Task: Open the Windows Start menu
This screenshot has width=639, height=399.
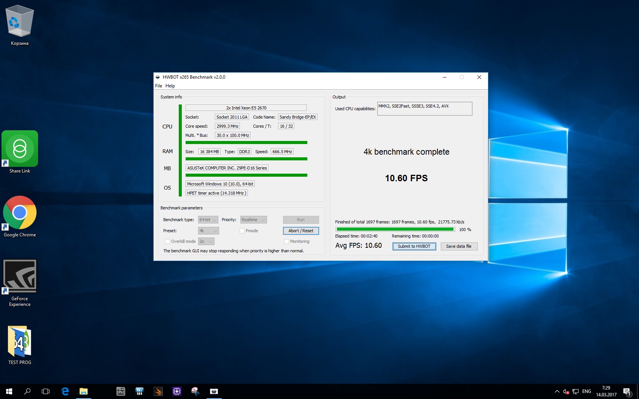Action: (x=9, y=391)
